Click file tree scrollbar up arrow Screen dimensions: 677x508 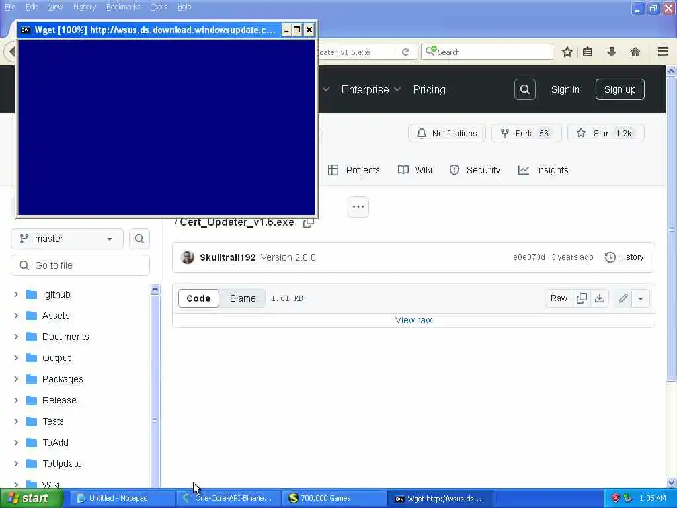point(155,290)
